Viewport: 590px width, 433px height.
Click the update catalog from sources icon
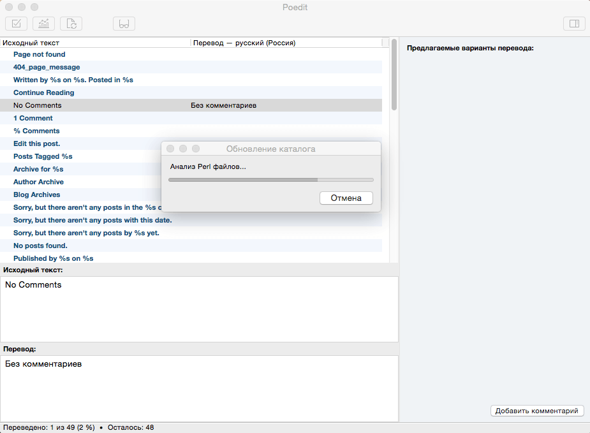point(71,24)
